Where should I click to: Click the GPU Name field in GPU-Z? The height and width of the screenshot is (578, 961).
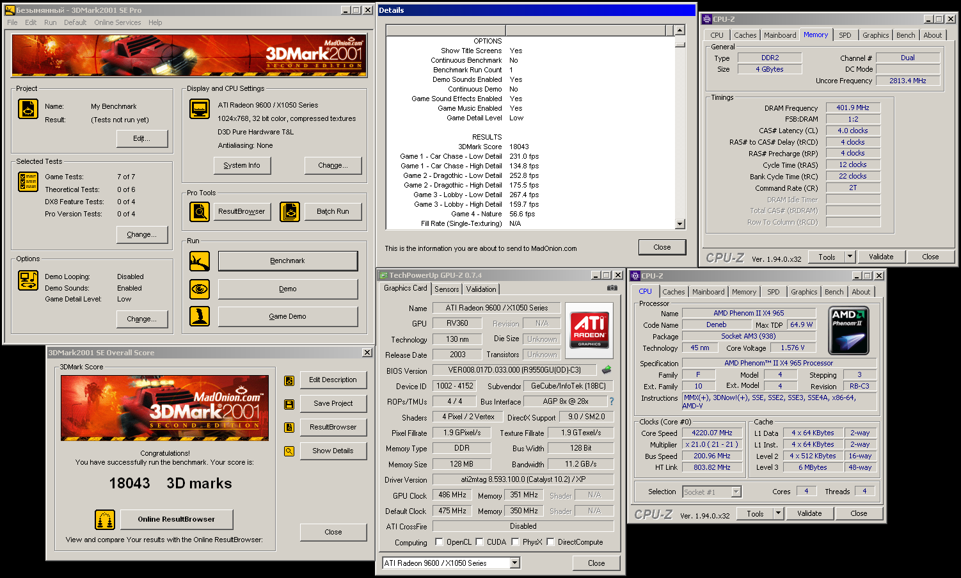pos(496,308)
